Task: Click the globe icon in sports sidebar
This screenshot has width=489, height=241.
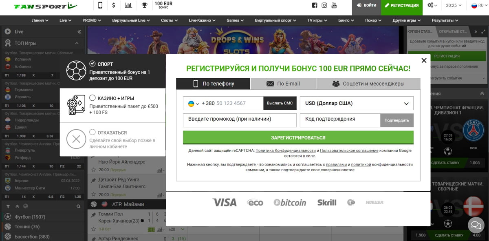Action: coord(26,206)
